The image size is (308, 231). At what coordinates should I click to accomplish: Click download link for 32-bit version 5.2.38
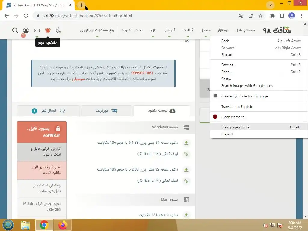(137, 169)
